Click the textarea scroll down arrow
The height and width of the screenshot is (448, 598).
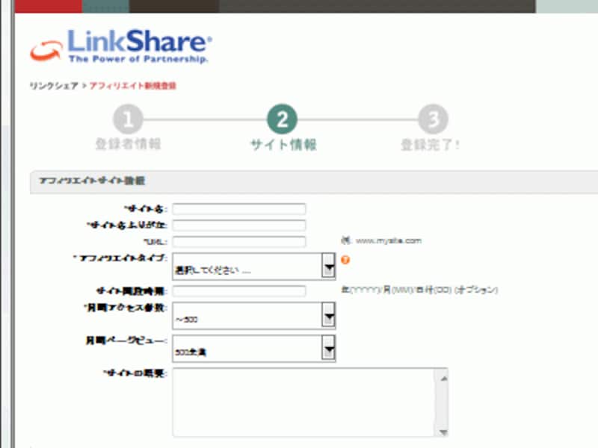[x=443, y=432]
